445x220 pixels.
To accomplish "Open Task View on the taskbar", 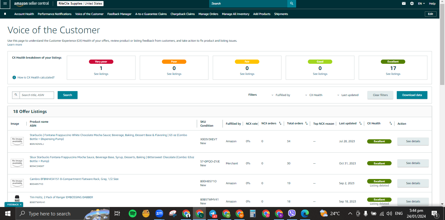I will [x=117, y=213].
